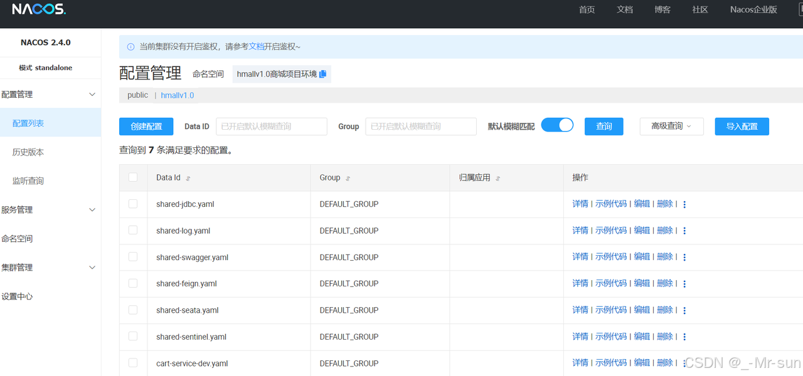Click the info icon in auth notice

point(130,46)
